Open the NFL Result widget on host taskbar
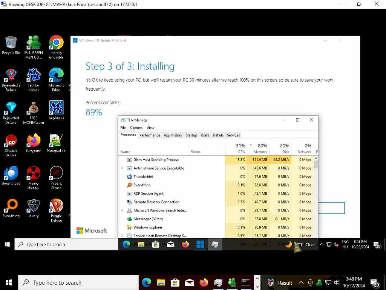Viewport: 386px width, 290px height. [280, 282]
